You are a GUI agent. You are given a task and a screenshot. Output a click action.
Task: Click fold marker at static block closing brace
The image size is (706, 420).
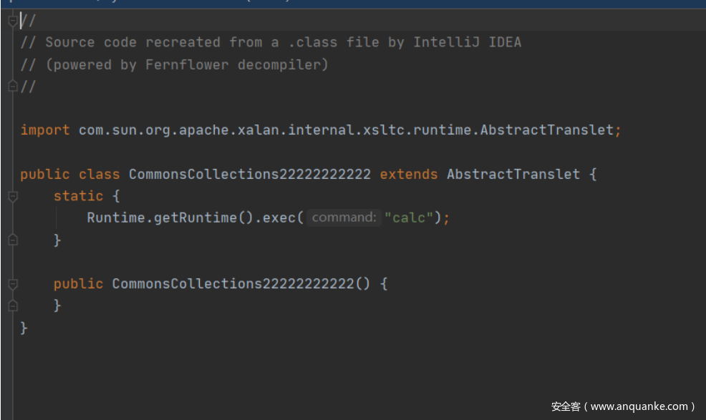click(12, 240)
